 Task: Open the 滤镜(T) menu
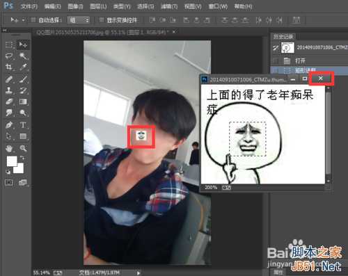point(169,6)
